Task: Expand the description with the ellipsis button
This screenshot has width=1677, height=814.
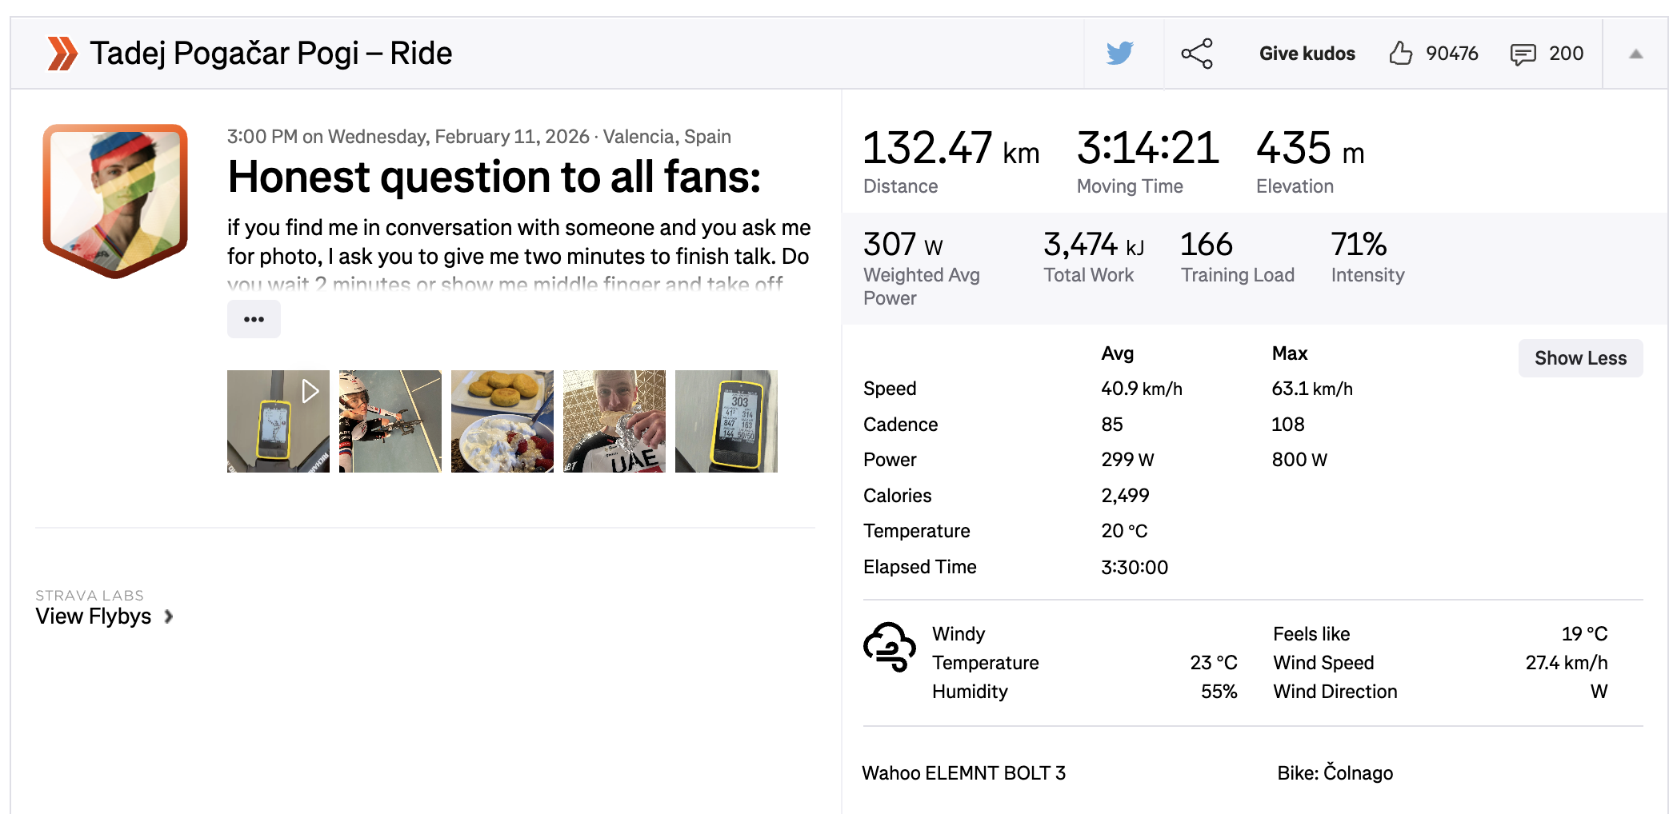Action: [x=254, y=319]
